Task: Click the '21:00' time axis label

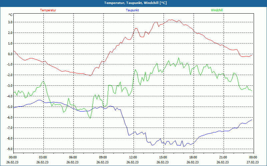Action: pyautogui.click(x=223, y=157)
